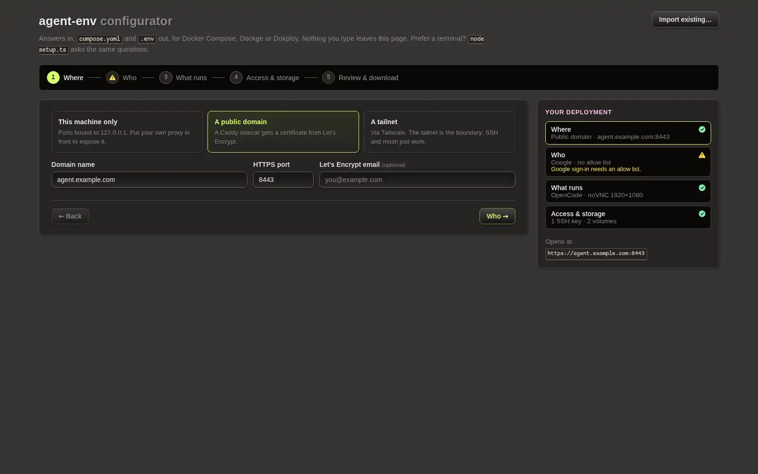Click the warning triangle on the Who summary

[702, 155]
